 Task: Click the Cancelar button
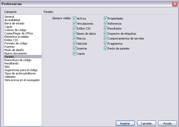click(x=147, y=123)
